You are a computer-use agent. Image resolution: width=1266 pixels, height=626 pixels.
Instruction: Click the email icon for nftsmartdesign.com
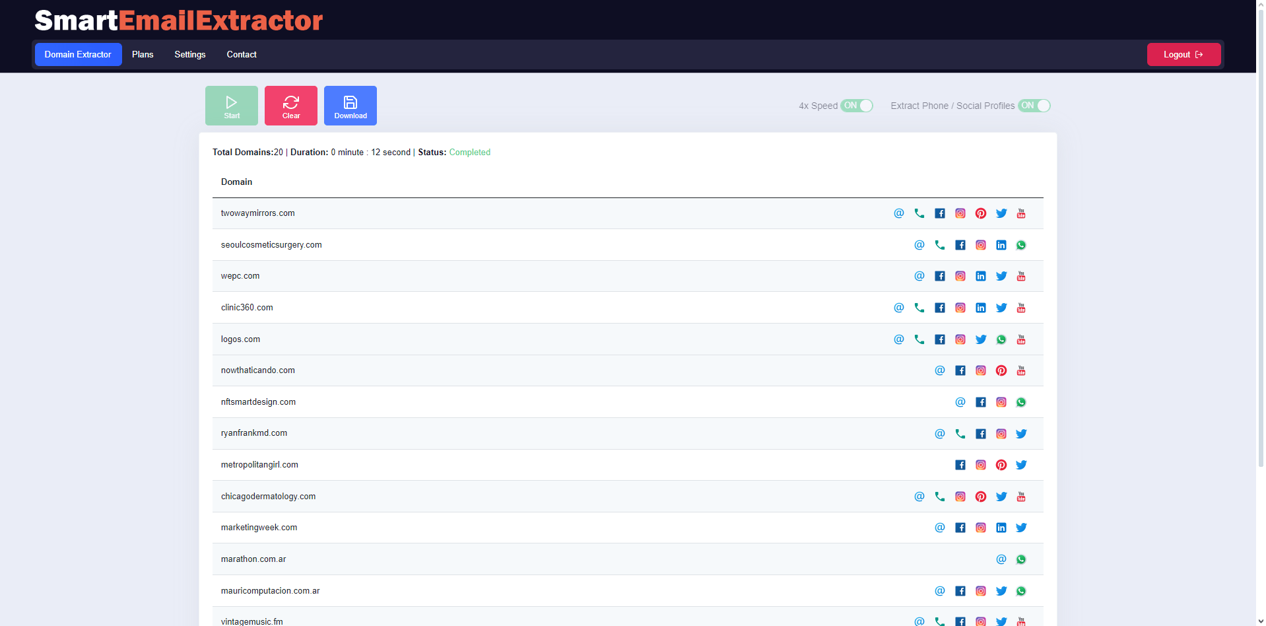960,402
